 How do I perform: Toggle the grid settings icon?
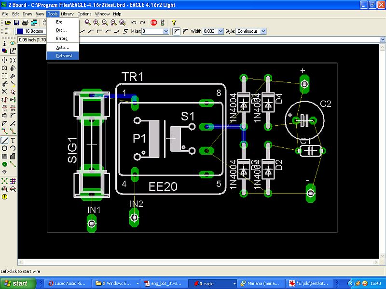click(8, 31)
